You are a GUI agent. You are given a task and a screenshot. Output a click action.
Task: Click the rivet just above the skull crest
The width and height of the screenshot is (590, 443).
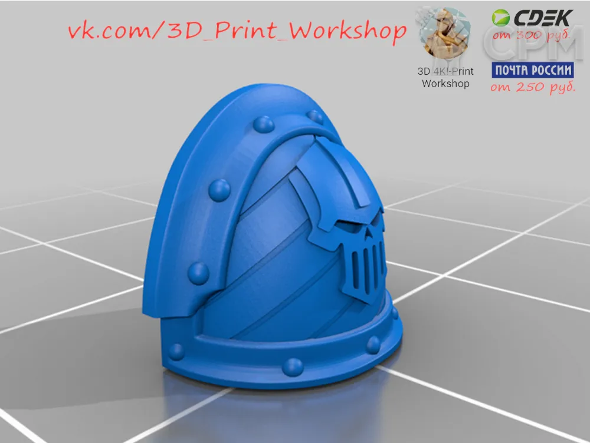click(316, 117)
